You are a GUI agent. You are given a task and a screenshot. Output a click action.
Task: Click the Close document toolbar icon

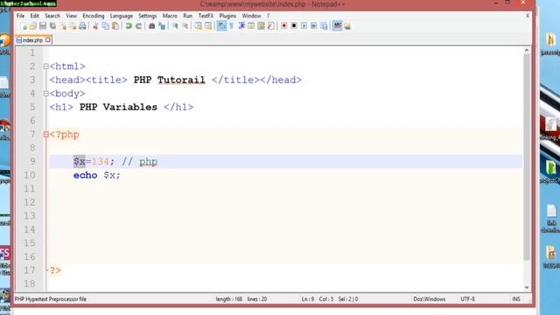point(63,26)
